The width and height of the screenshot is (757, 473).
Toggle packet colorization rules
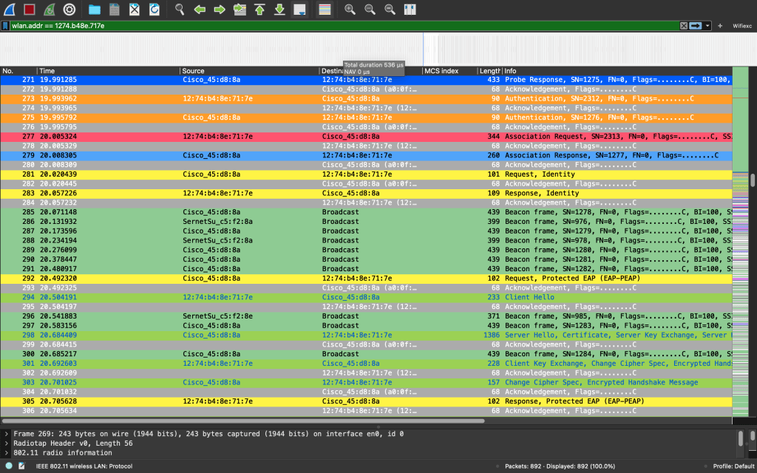324,10
